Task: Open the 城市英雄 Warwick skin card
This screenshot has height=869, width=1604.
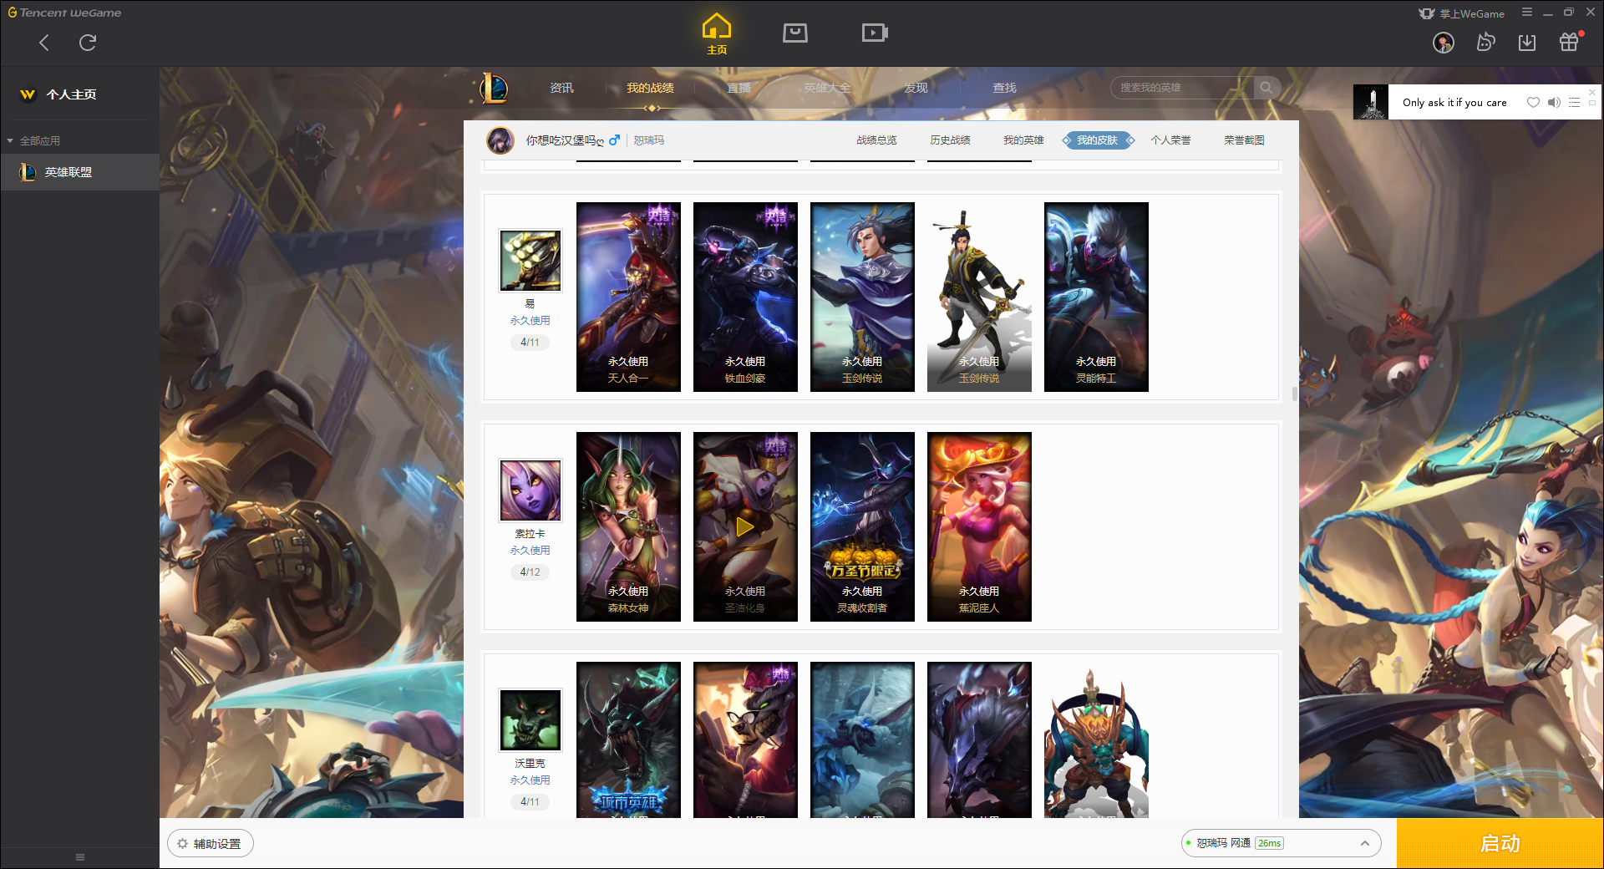Action: click(628, 740)
